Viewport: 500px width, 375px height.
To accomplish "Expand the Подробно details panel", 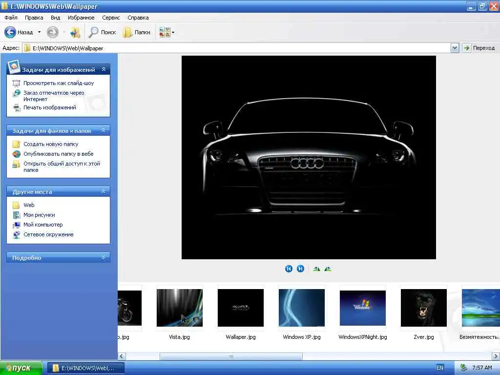I will pos(104,257).
